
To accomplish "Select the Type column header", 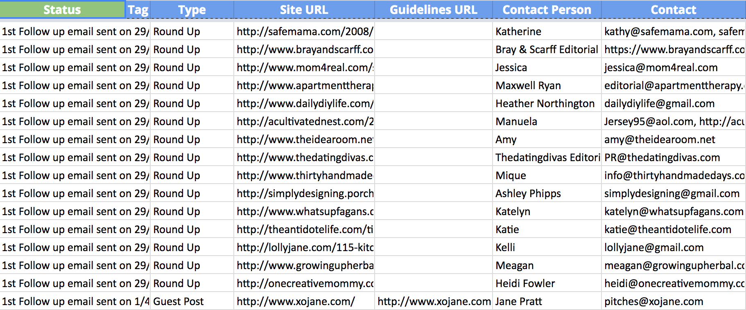I will click(192, 9).
